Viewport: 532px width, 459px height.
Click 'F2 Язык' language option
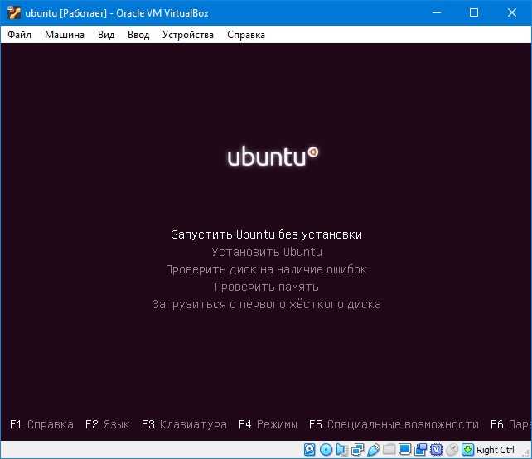108,424
